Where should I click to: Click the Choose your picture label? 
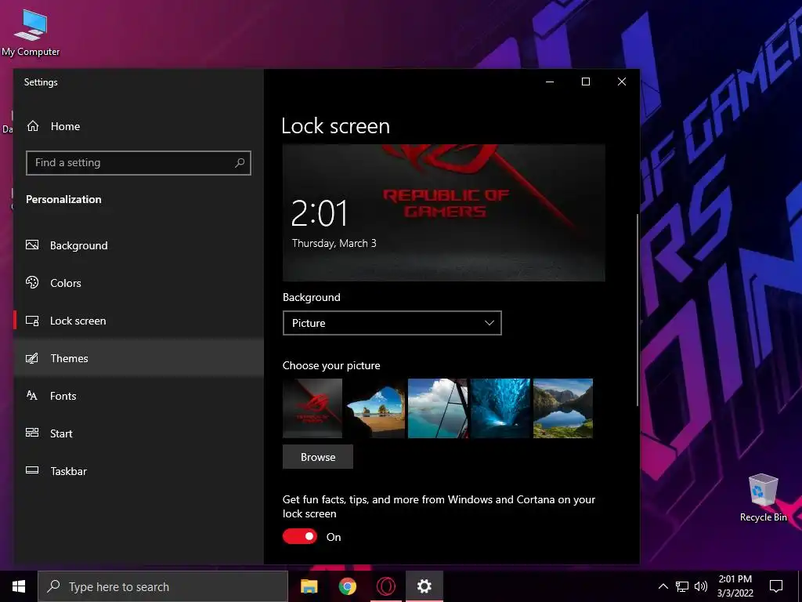pyautogui.click(x=331, y=365)
